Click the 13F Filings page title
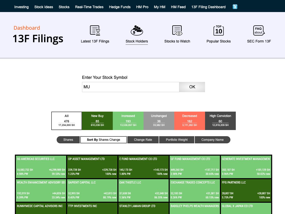Screen dimensions: 285x214 pyautogui.click(x=38, y=39)
